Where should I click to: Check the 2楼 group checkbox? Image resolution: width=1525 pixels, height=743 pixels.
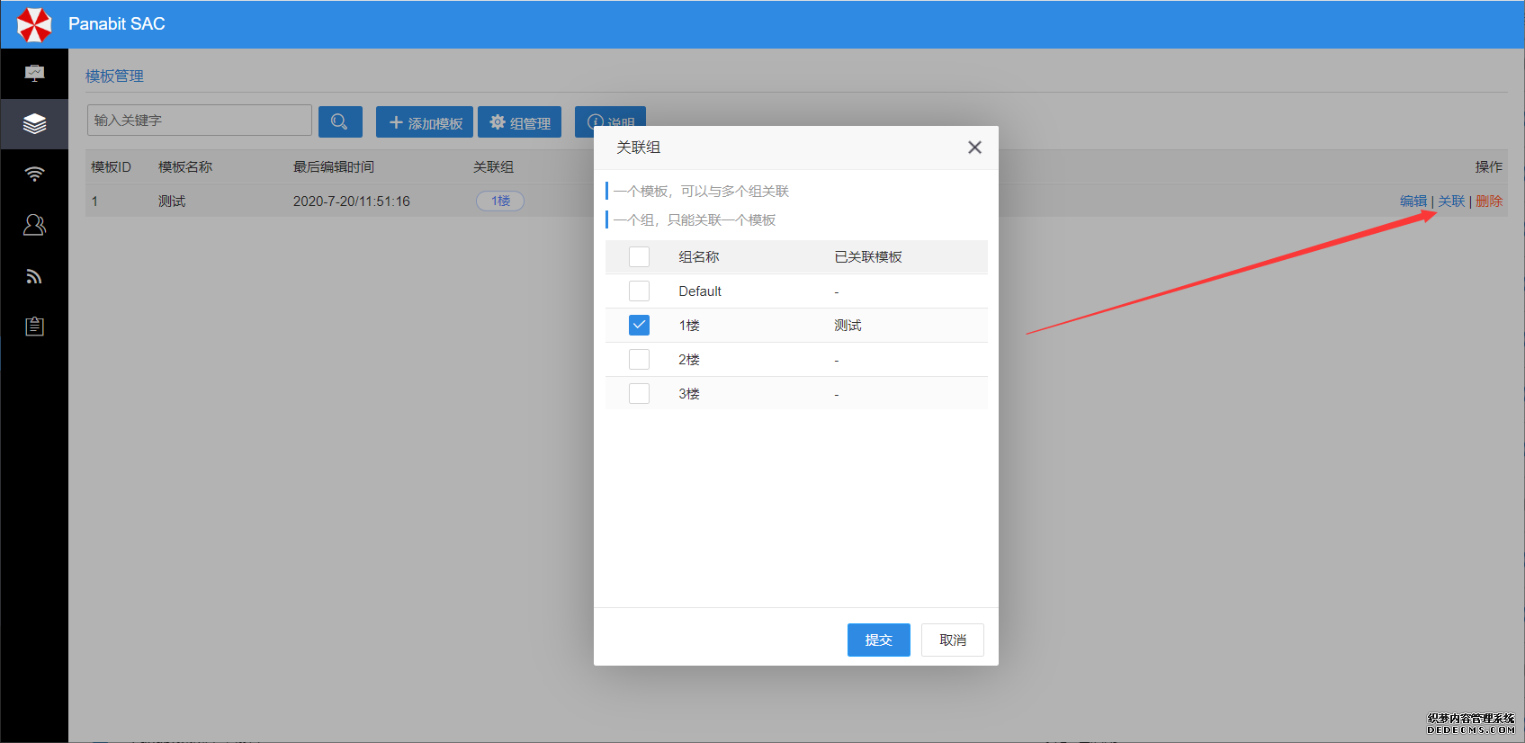pos(639,360)
